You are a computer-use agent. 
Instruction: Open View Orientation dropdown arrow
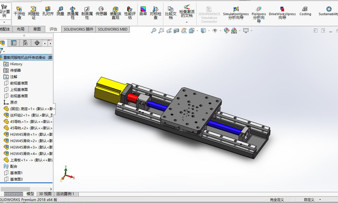(197, 31)
